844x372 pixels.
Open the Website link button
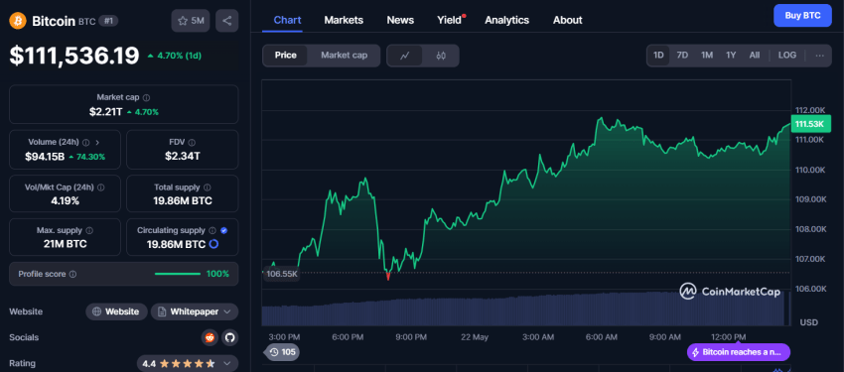click(x=116, y=311)
